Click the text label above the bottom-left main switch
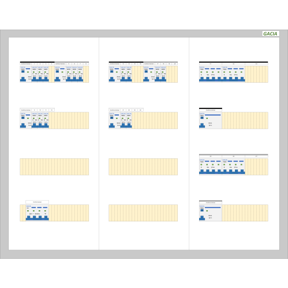288x288 pixels. tap(37, 202)
